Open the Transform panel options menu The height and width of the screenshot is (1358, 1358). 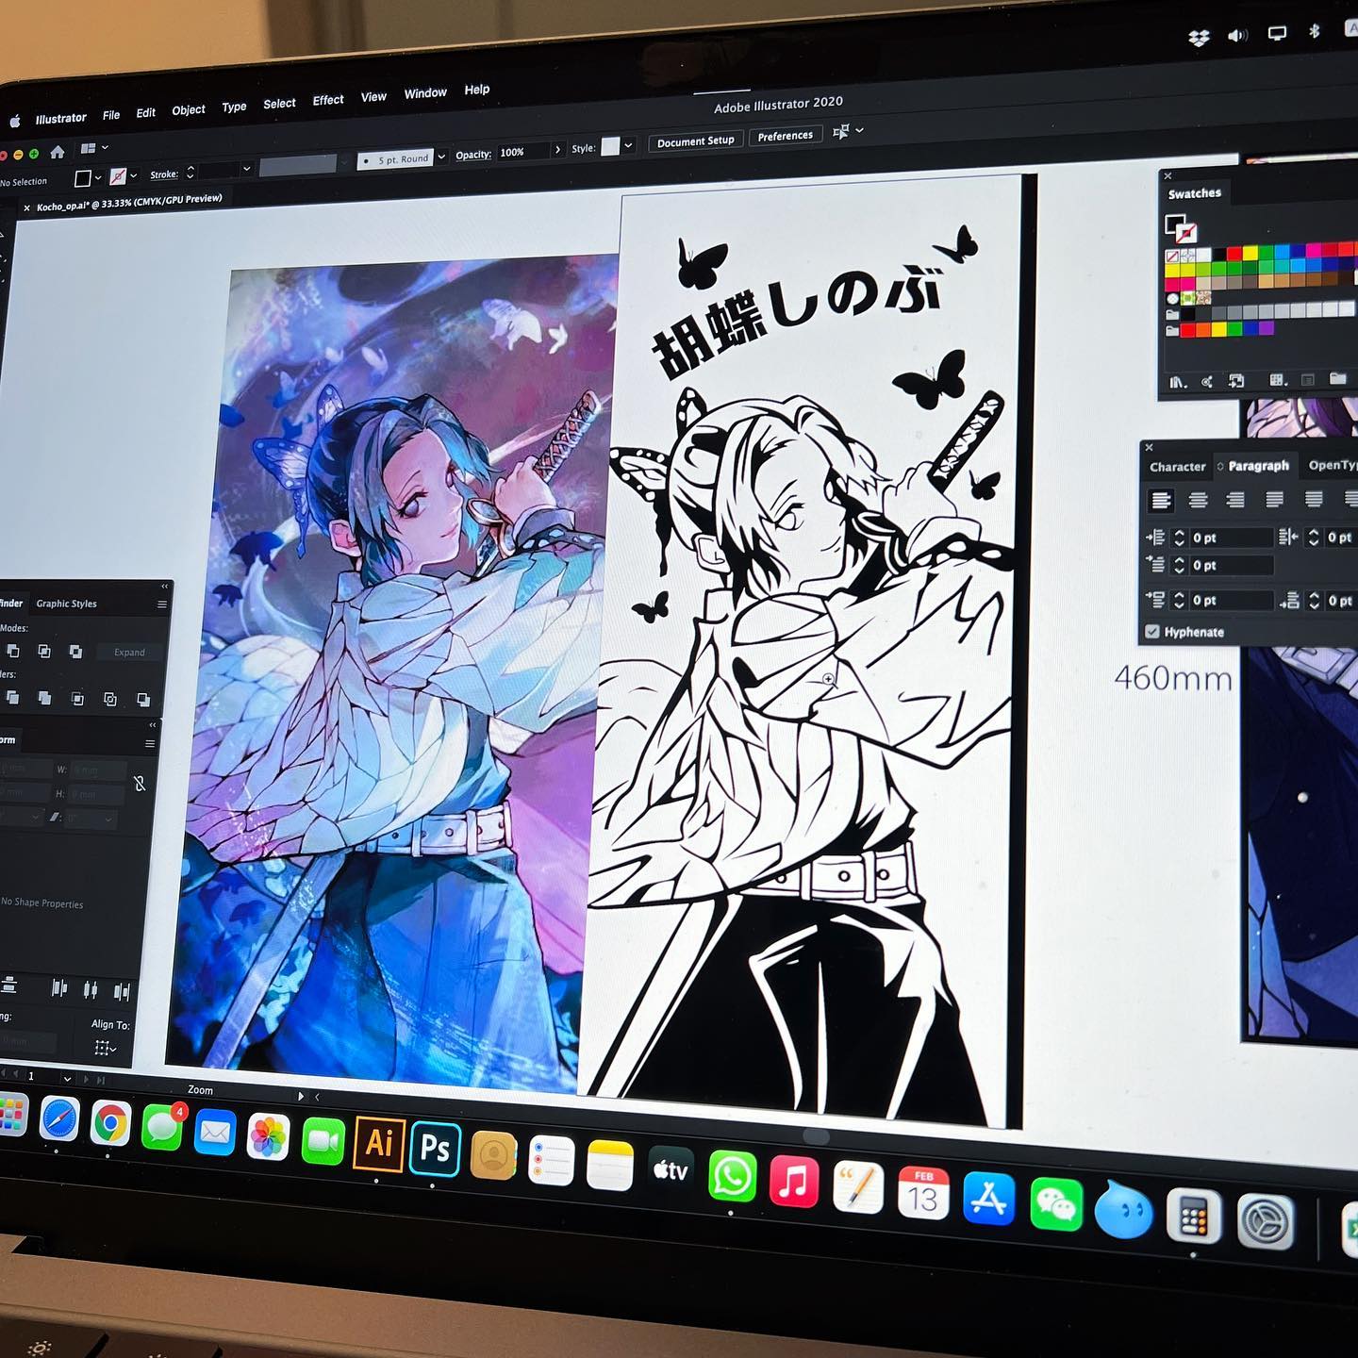click(x=149, y=743)
